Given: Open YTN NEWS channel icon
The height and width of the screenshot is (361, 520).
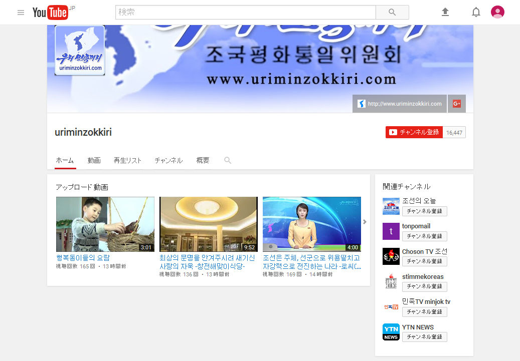Looking at the screenshot, I should [391, 332].
